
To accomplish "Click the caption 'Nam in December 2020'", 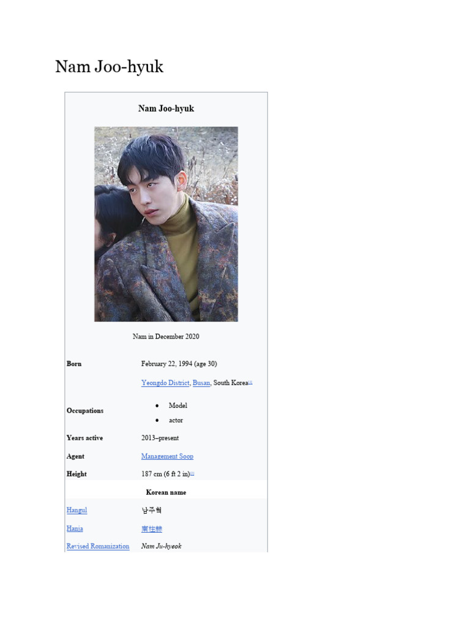I will tap(166, 336).
